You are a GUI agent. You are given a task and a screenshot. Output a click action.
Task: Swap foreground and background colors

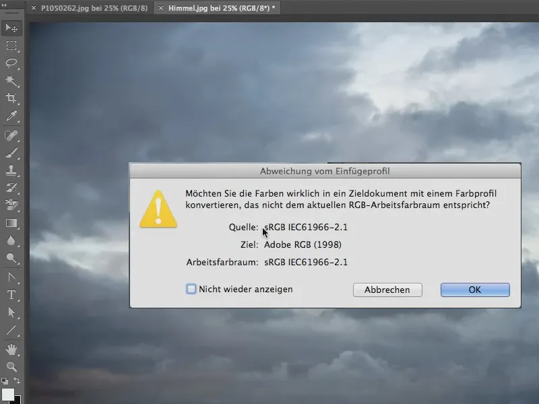16,380
